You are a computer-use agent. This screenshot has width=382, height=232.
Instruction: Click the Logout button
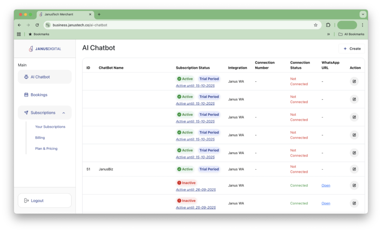(45, 201)
